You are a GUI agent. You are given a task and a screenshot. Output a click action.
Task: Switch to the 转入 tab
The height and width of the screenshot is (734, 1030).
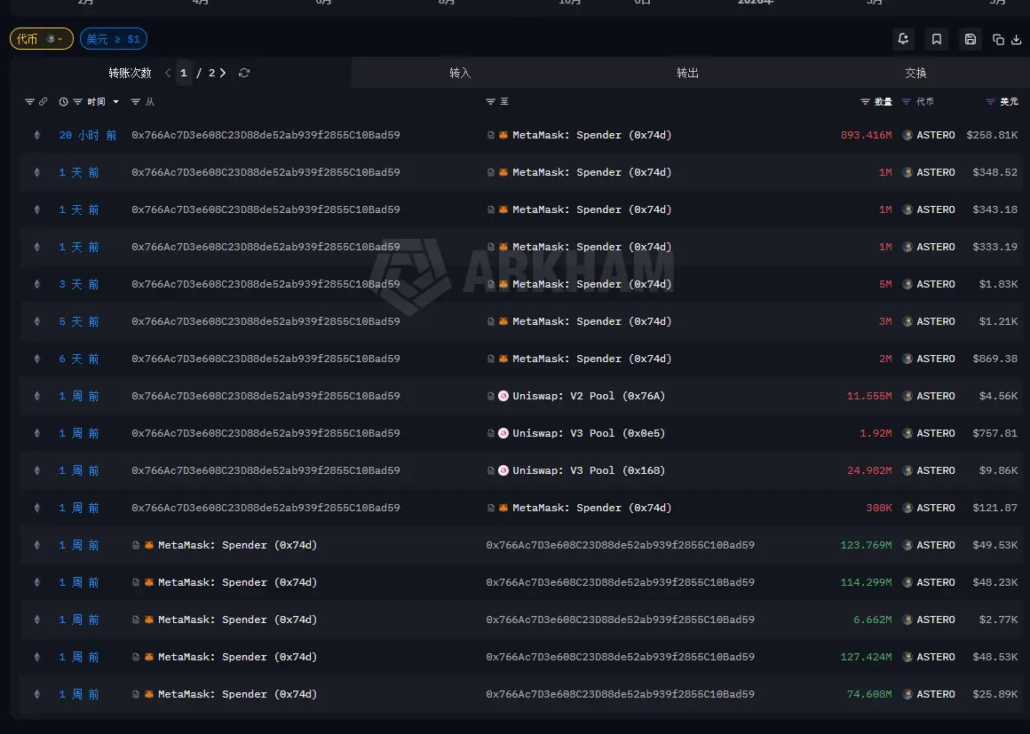coord(460,73)
